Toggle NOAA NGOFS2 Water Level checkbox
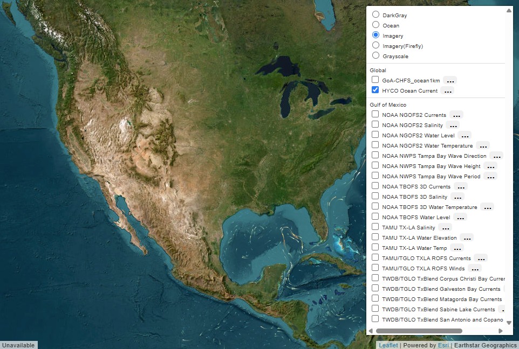This screenshot has width=519, height=349. pyautogui.click(x=375, y=135)
